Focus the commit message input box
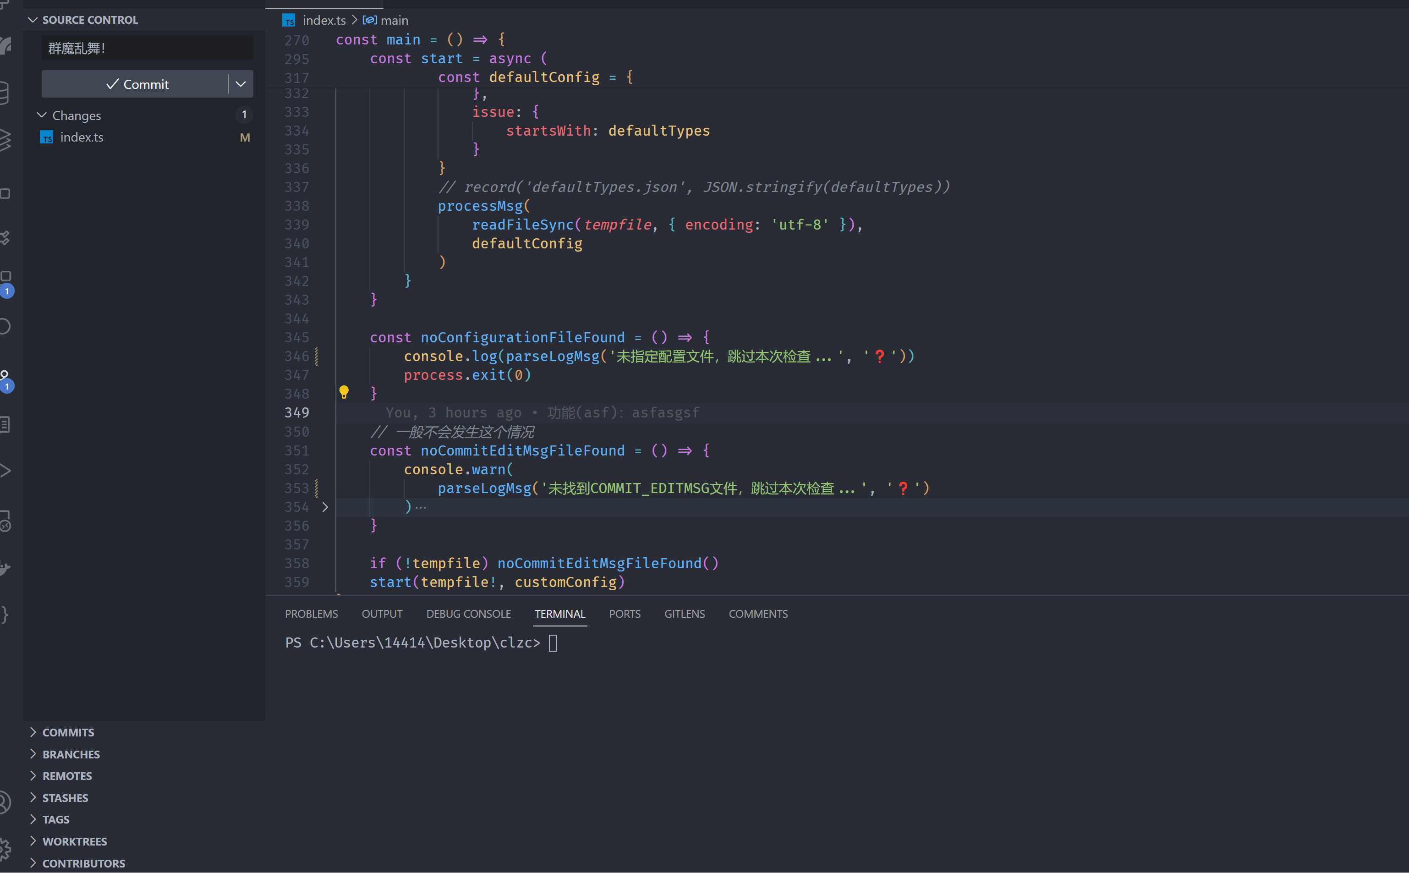The width and height of the screenshot is (1409, 873). [147, 49]
